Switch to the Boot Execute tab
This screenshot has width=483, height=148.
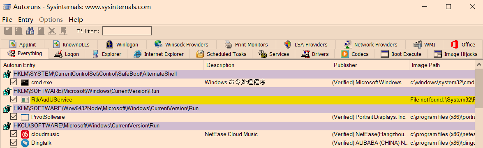(x=401, y=54)
